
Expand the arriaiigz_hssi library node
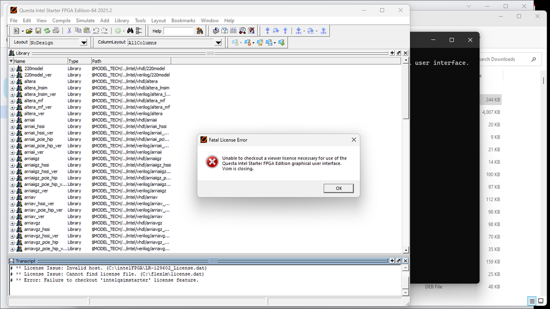(x=12, y=165)
